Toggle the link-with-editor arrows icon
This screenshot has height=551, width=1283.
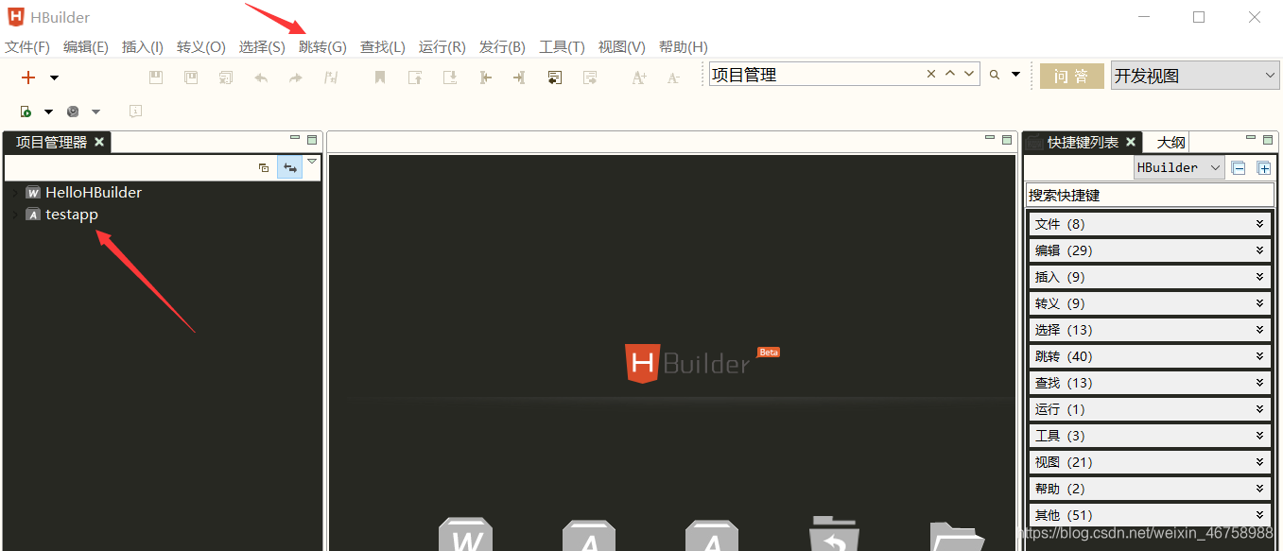pos(290,167)
